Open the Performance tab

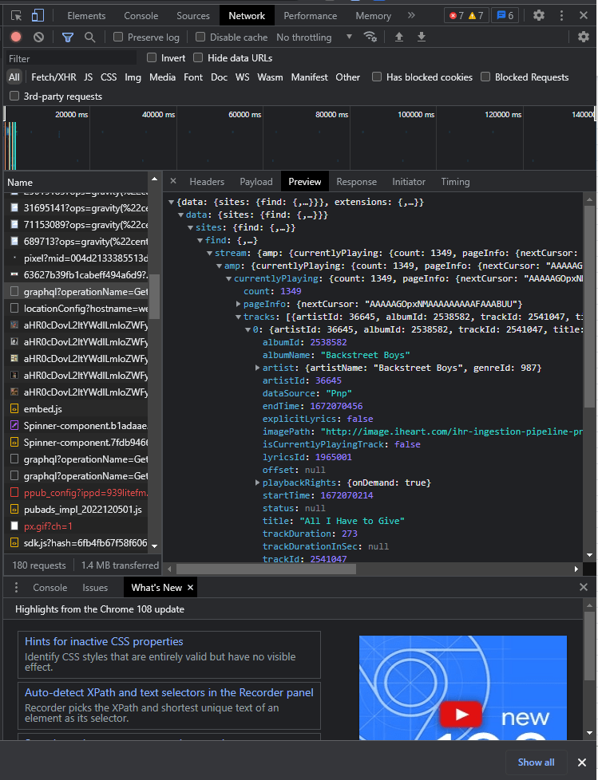coord(311,16)
